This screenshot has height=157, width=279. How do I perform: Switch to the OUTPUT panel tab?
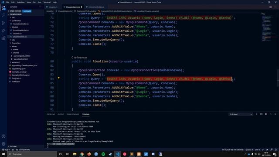pyautogui.click(x=61, y=114)
